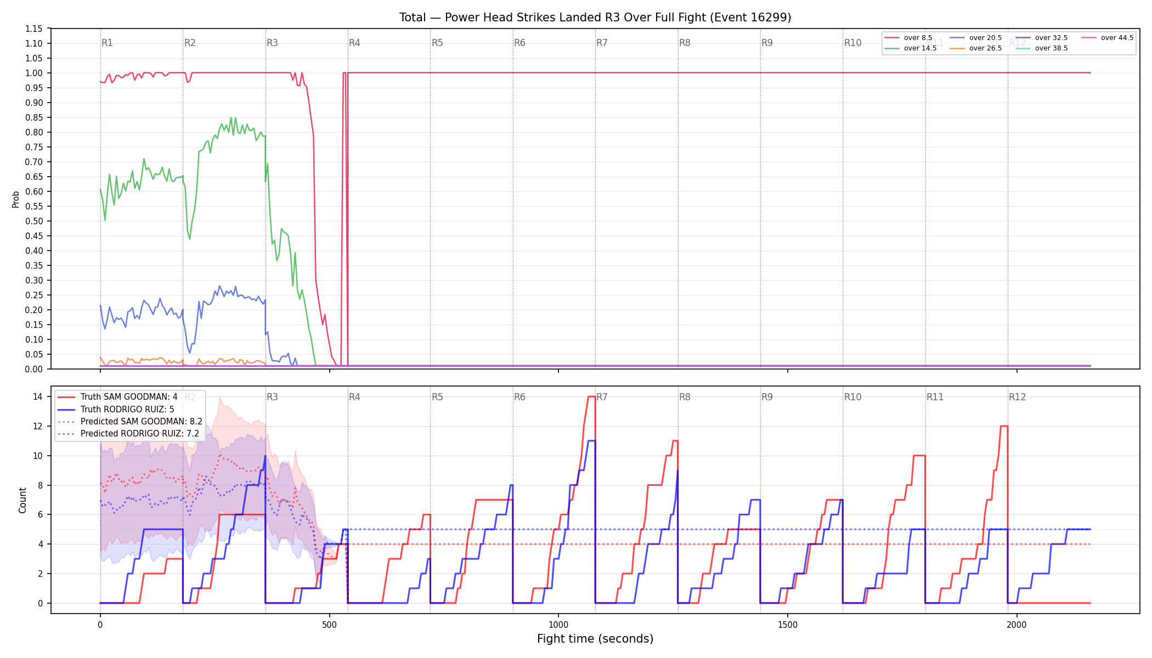Click the R10 round label in top chart

coord(852,43)
